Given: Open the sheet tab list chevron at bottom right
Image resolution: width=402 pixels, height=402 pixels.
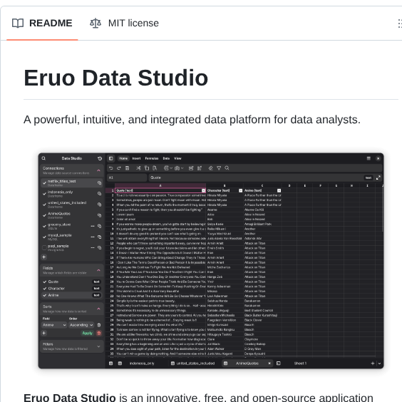Looking at the screenshot, I should coord(379,364).
